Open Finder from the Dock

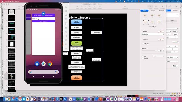pyautogui.click(x=5, y=99)
